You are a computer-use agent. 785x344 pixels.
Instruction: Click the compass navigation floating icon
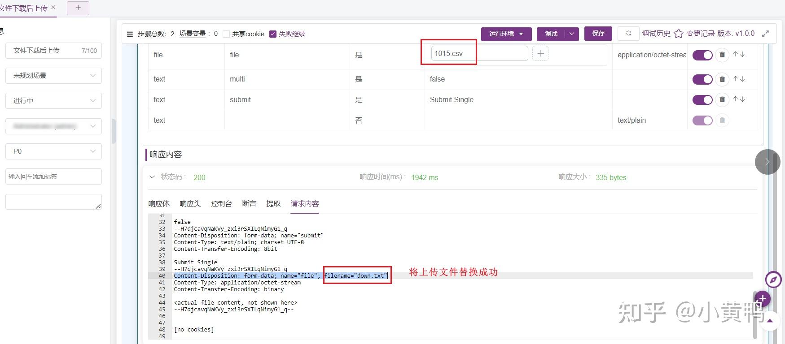[773, 280]
